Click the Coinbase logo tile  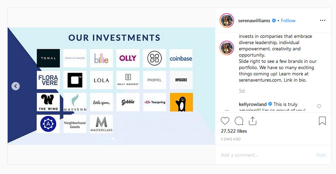coord(181,58)
